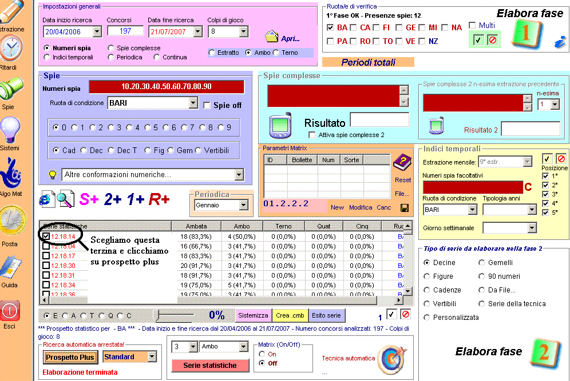Click the Spie complesse Risultato calculator icon

(x=280, y=126)
